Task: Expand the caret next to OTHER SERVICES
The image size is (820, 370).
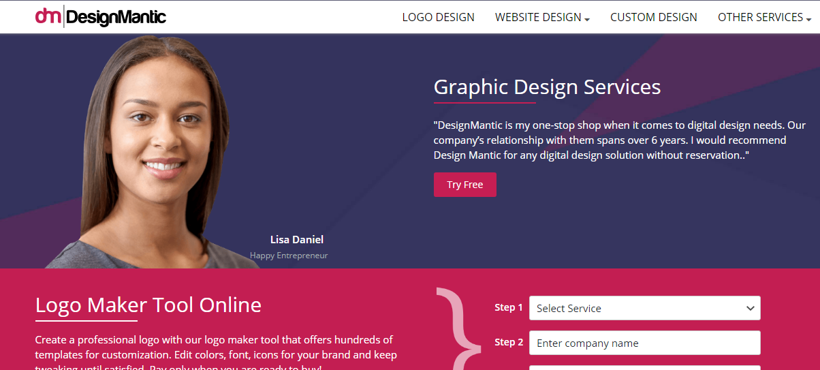Action: [x=808, y=19]
